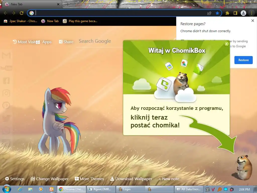Click the hamster character in the corner

coord(244,167)
